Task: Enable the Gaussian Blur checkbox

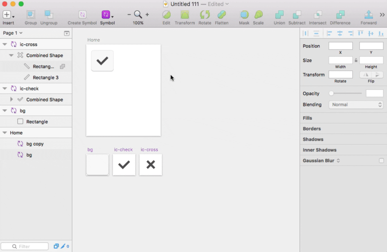Action: coord(381,161)
